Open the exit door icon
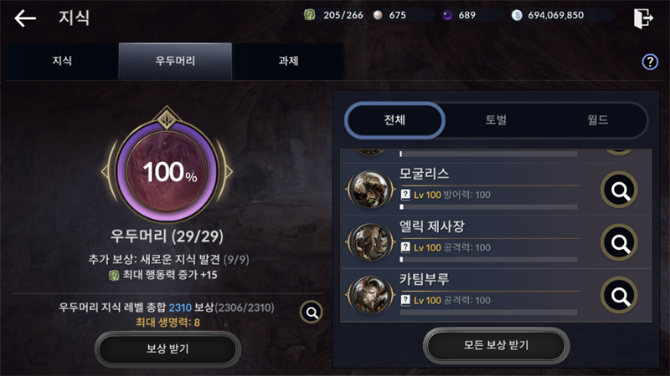670x376 pixels. [x=643, y=18]
